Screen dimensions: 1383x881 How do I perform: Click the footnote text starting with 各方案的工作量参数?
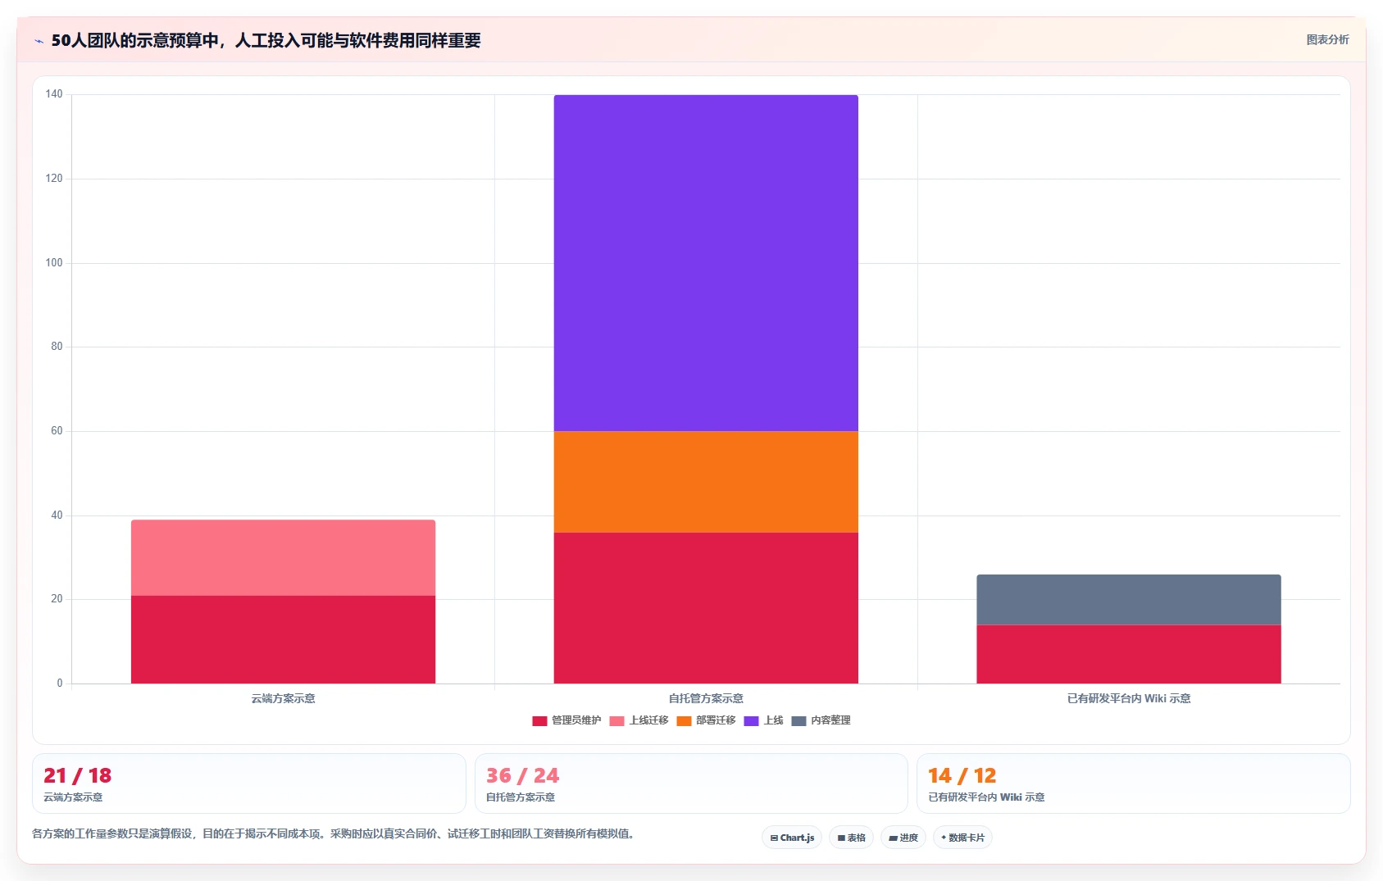tap(334, 833)
